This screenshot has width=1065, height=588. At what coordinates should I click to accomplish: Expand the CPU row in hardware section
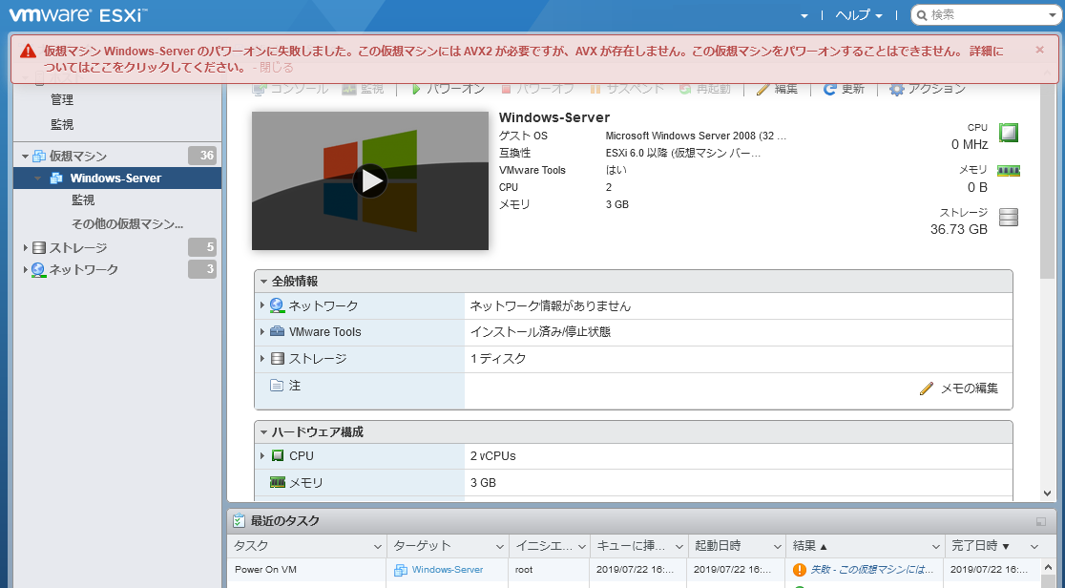pos(262,456)
